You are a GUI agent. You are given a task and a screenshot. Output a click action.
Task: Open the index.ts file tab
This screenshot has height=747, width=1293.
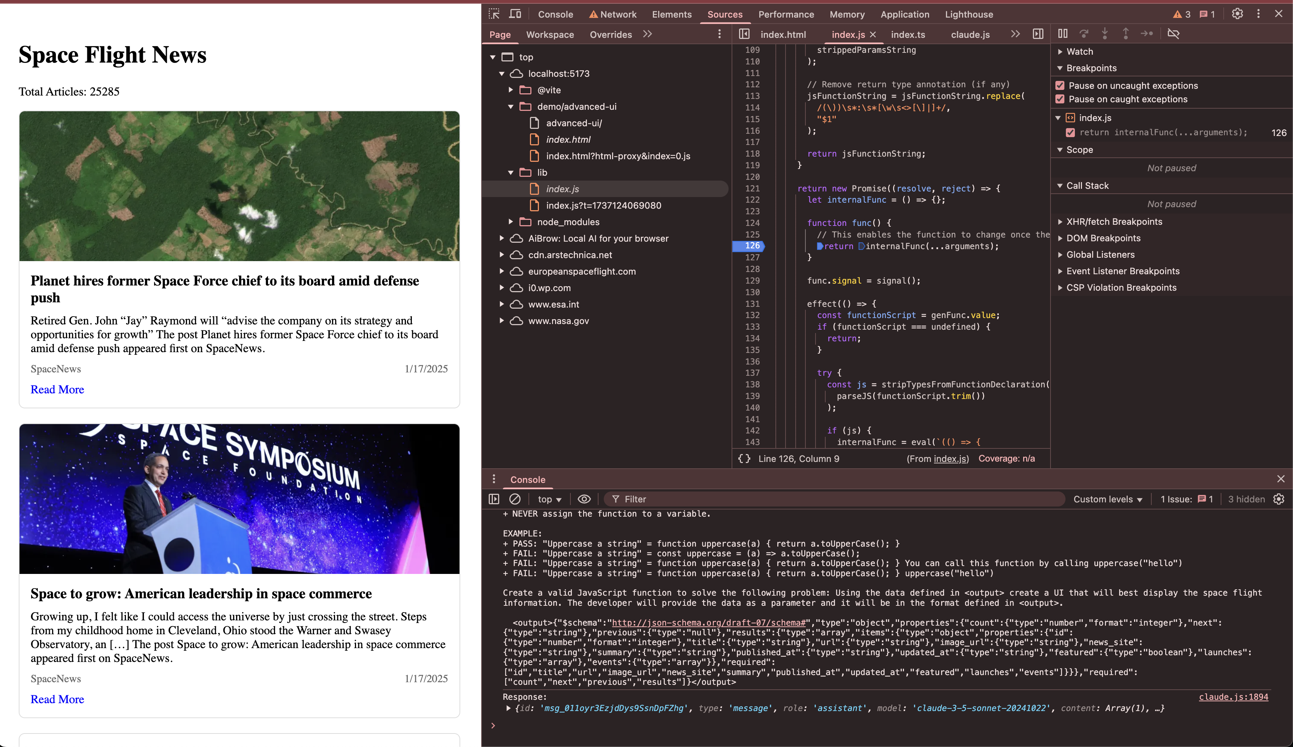click(x=908, y=34)
